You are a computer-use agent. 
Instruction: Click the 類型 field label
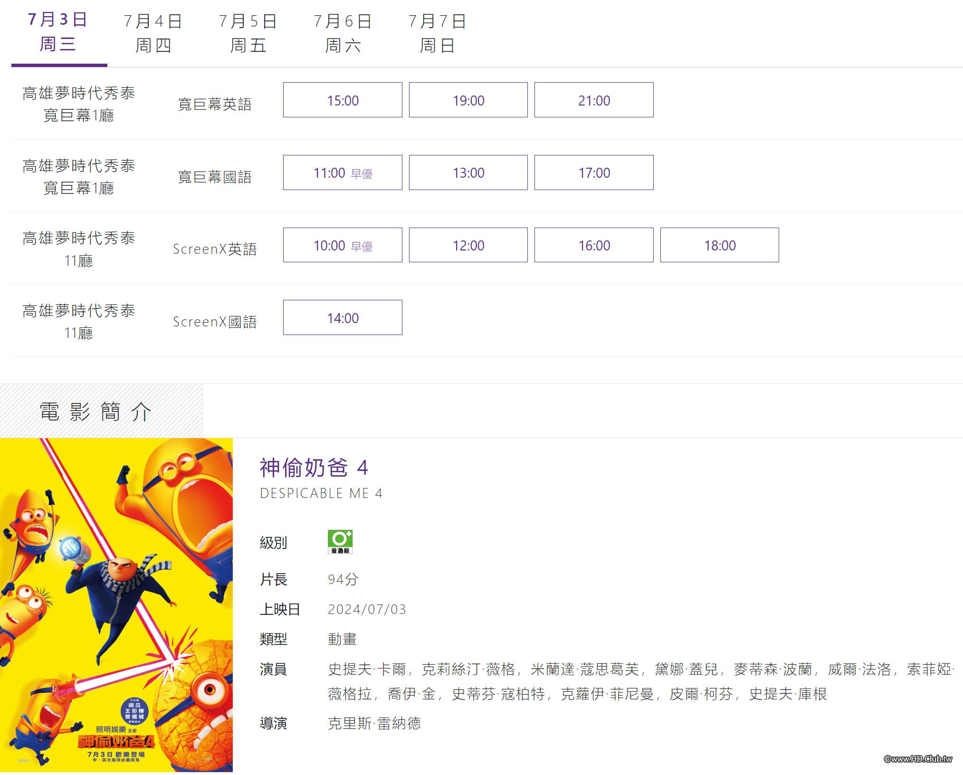tap(273, 639)
